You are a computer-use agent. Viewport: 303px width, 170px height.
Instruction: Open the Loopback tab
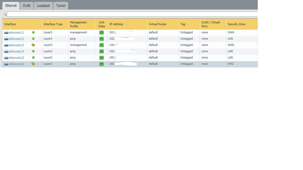(x=43, y=5)
